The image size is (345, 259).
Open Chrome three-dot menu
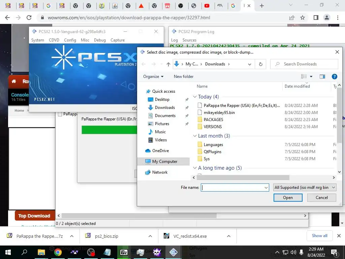coord(338,18)
